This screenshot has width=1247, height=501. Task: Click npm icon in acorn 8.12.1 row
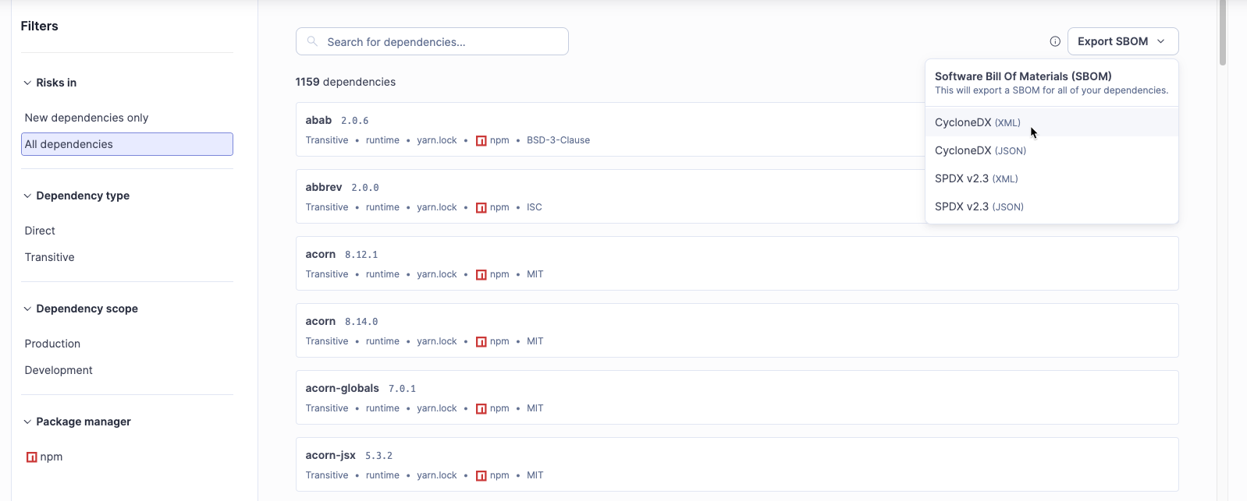click(481, 275)
